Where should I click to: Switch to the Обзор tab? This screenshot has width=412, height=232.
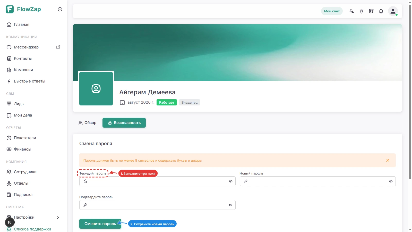[88, 123]
